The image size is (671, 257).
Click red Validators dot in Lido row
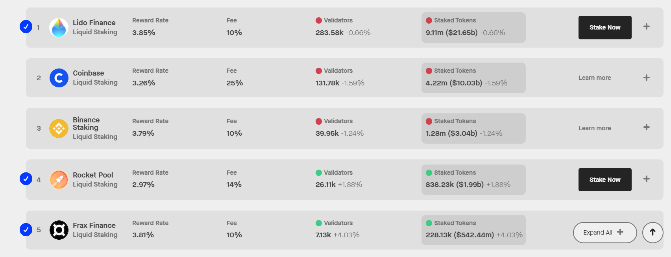(x=319, y=20)
